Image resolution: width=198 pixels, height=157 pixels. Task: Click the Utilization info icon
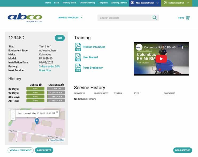(62, 85)
